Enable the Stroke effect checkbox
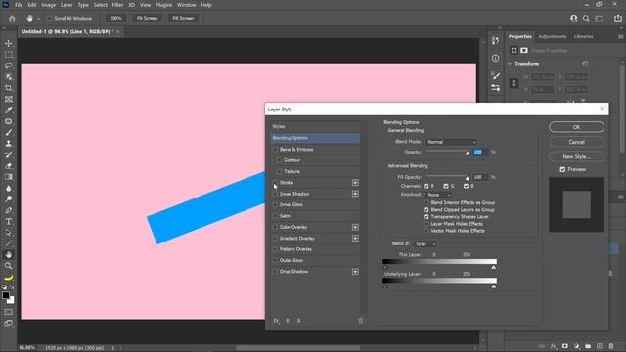 pyautogui.click(x=276, y=183)
